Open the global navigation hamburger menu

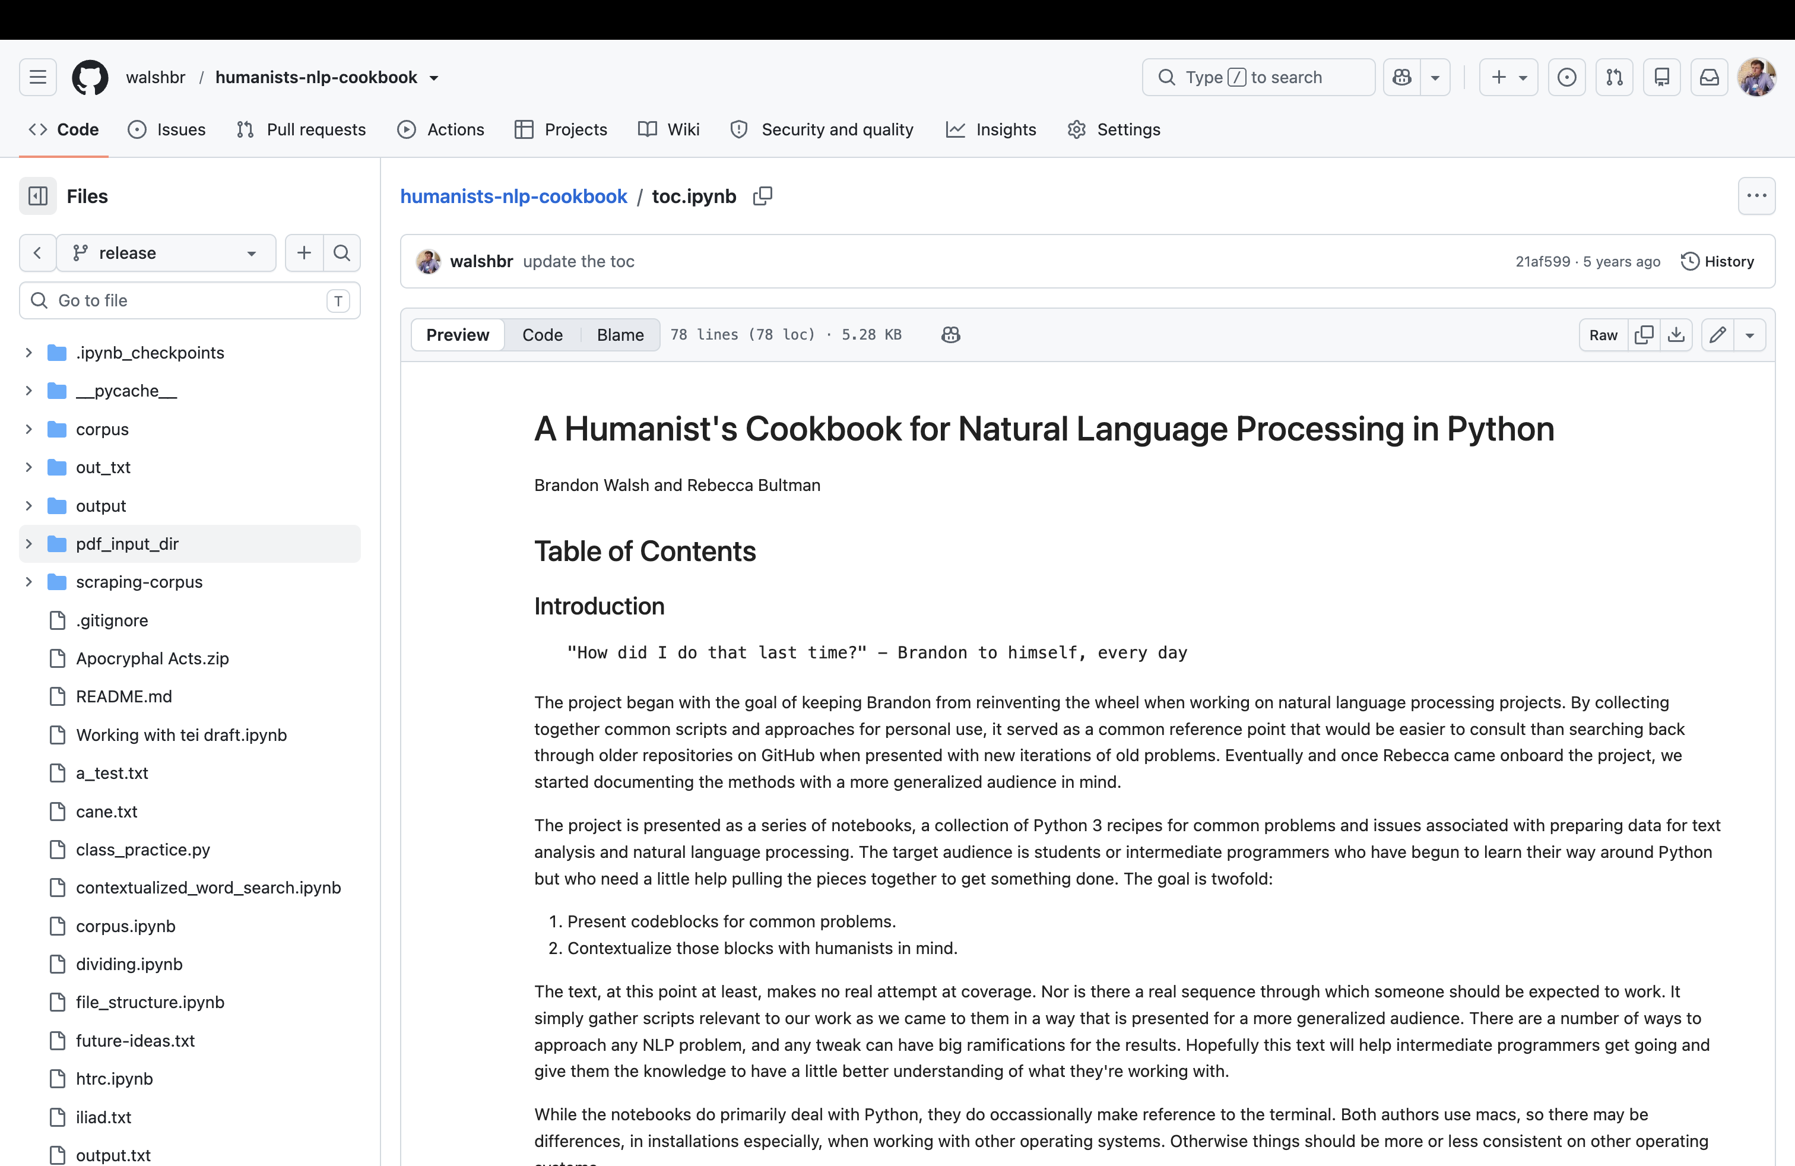pyautogui.click(x=38, y=77)
